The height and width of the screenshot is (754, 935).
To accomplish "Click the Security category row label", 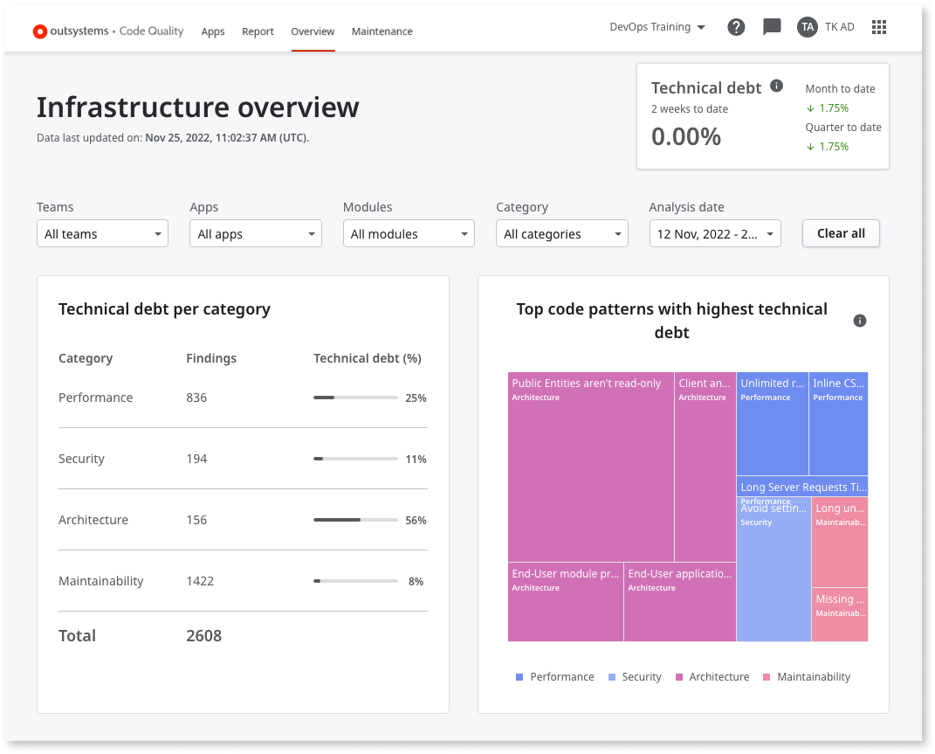I will click(x=81, y=459).
